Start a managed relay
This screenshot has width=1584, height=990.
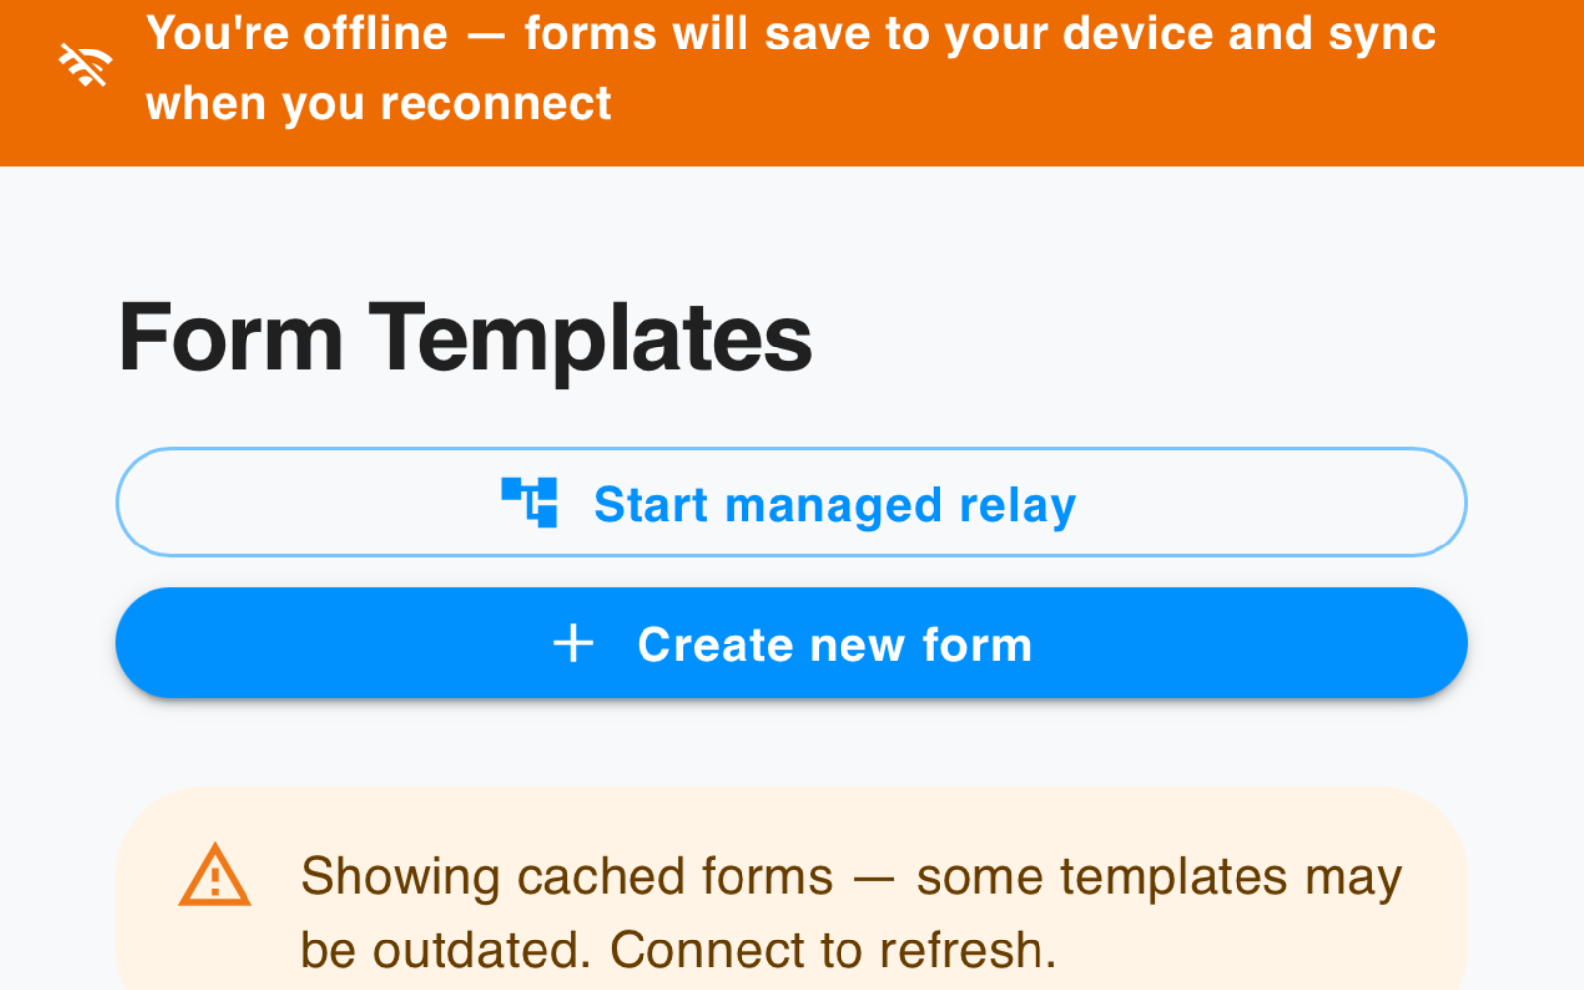[792, 502]
